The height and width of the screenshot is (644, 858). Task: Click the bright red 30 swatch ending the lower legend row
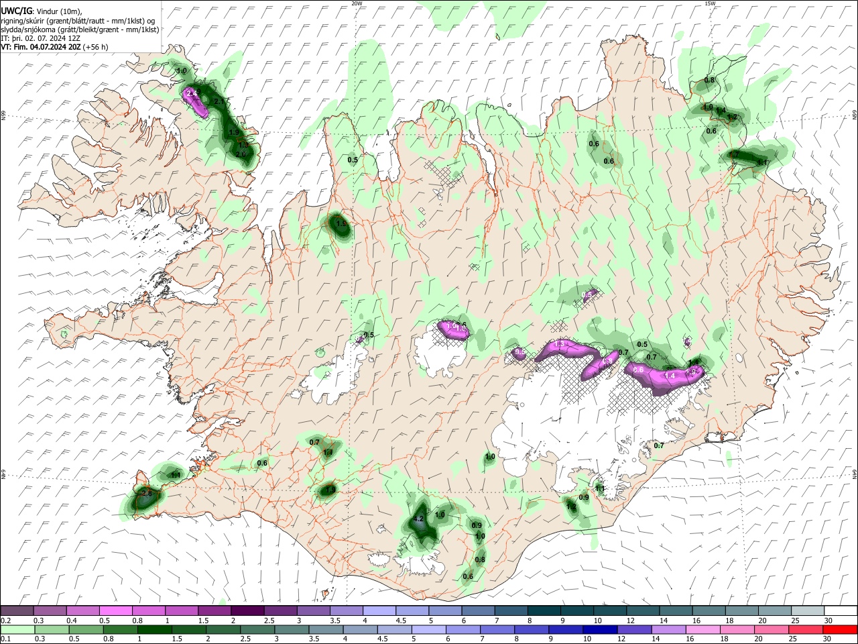(839, 629)
